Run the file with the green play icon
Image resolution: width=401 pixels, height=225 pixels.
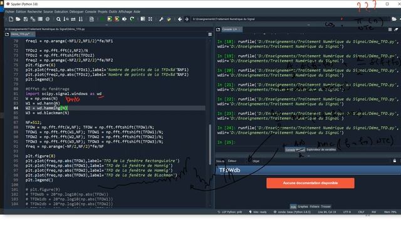pyautogui.click(x=102, y=19)
